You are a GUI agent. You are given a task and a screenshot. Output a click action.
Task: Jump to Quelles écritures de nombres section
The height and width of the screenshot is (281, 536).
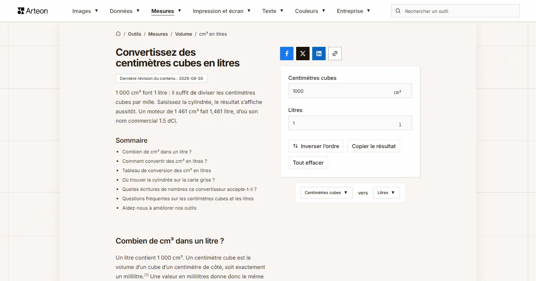(189, 189)
